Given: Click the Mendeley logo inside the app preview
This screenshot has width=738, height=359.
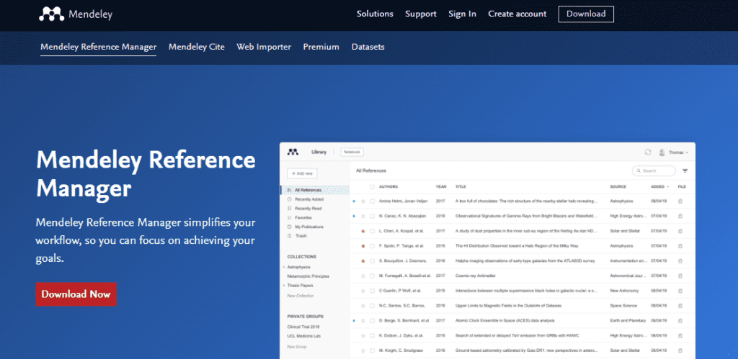Looking at the screenshot, I should (x=293, y=152).
